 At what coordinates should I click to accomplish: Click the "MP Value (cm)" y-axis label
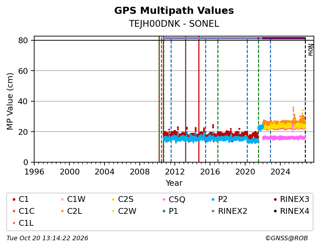[x=10, y=101]
